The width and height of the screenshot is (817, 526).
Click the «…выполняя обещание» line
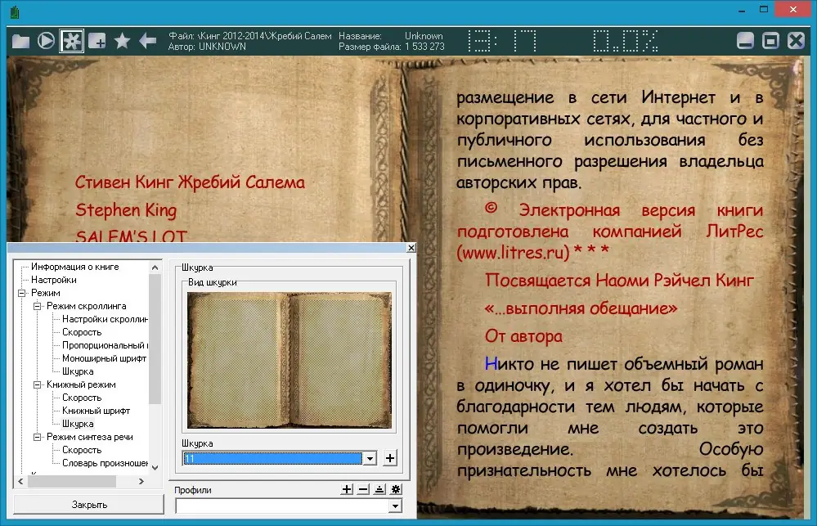581,308
